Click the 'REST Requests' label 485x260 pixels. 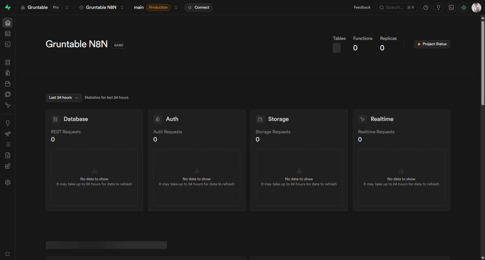tap(66, 132)
